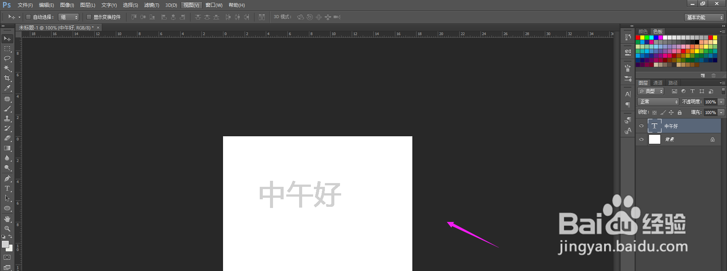The height and width of the screenshot is (271, 727).
Task: Toggle Quick Mask mode icon
Action: click(7, 257)
